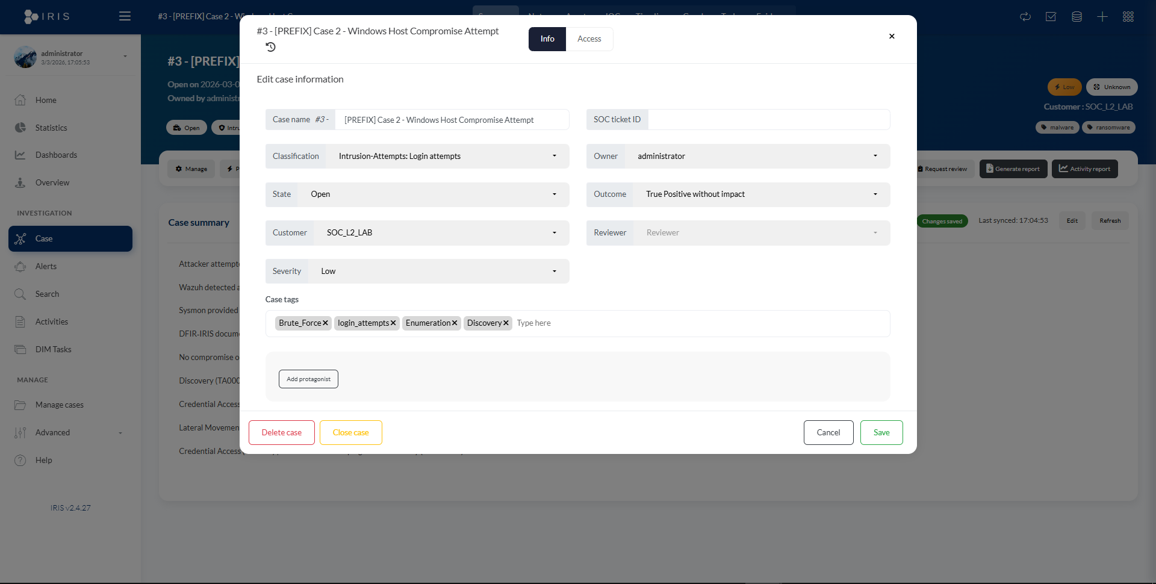Close the edit case dialog
Viewport: 1156px width, 584px height.
pyautogui.click(x=892, y=36)
